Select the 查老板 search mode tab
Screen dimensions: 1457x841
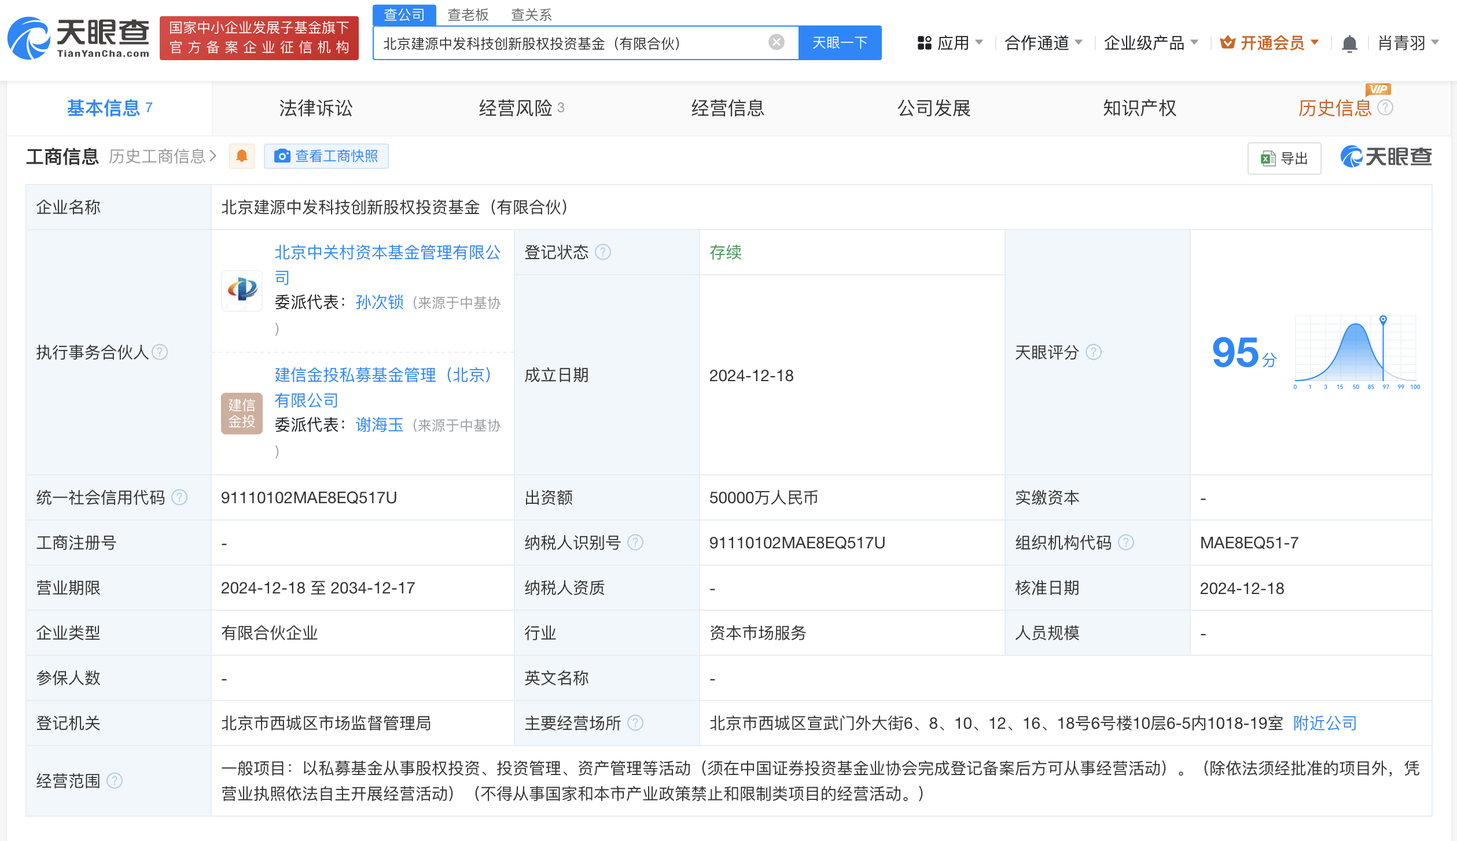pyautogui.click(x=468, y=14)
